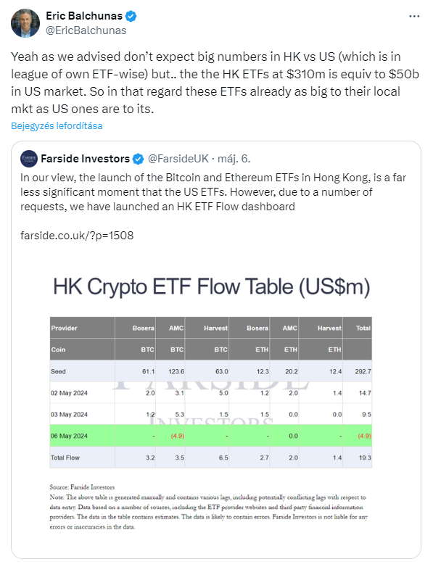Click Eric Balchunas main tweet text

215,83
